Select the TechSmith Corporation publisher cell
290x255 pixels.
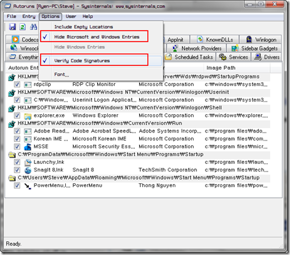tap(168, 170)
